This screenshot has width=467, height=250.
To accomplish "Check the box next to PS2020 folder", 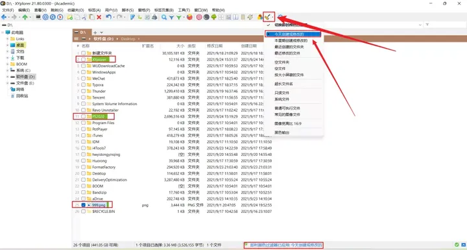I will pos(84,116).
